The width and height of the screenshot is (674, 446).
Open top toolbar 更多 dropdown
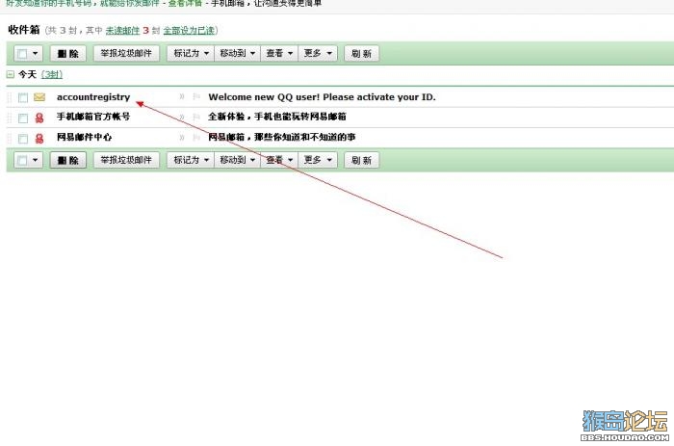[318, 53]
